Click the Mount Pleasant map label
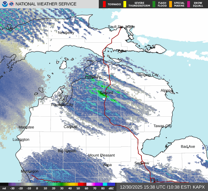 pyautogui.click(x=101, y=155)
